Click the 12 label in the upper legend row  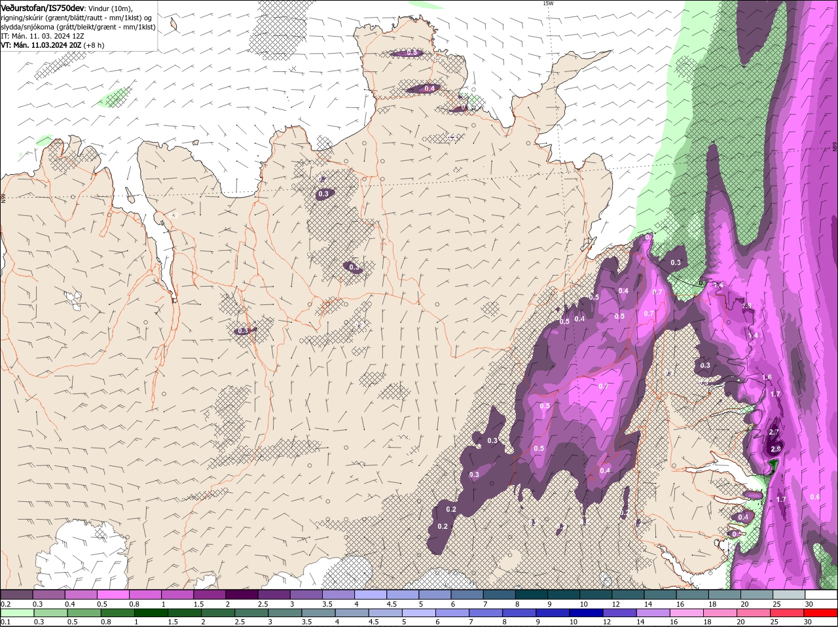[x=615, y=603]
